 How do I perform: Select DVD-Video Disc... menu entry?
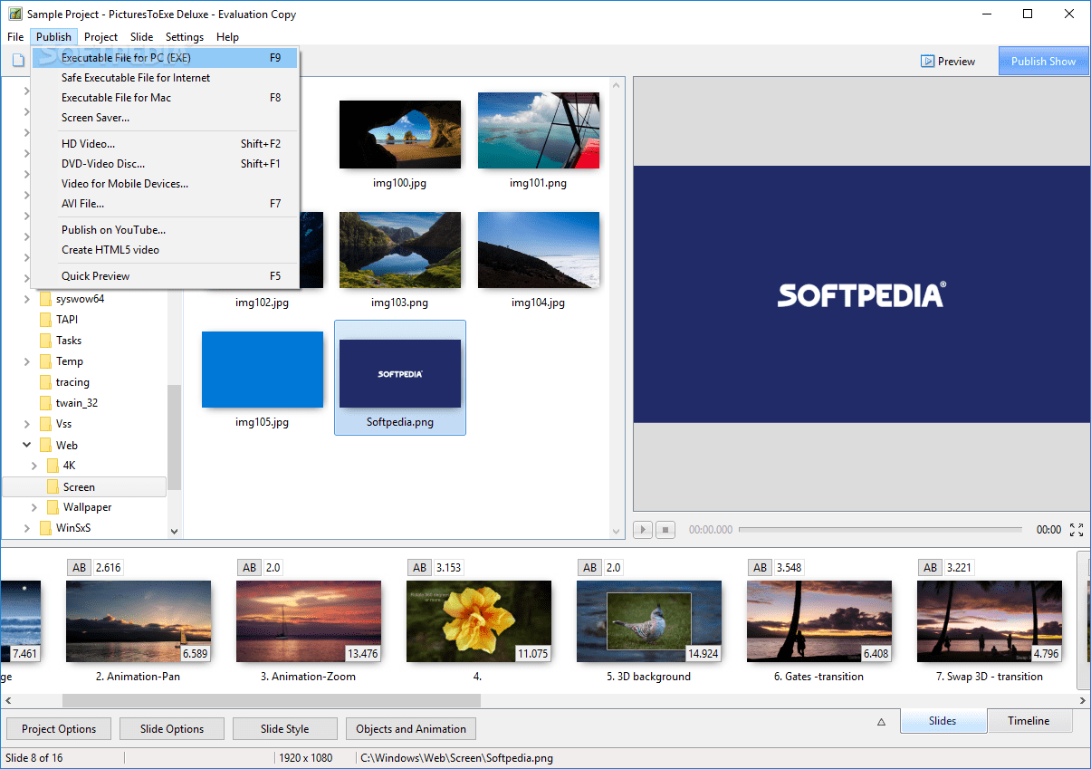click(x=165, y=164)
